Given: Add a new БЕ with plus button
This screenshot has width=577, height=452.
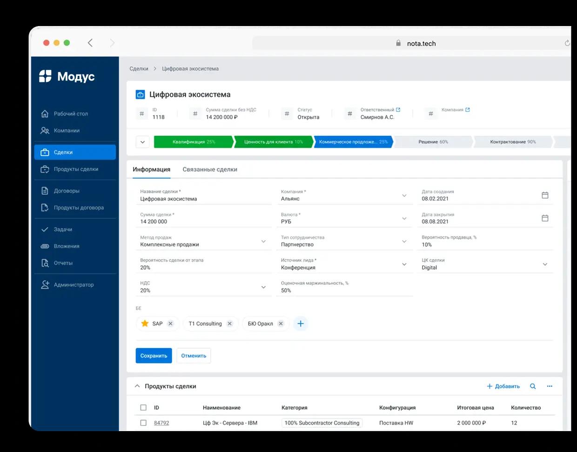Looking at the screenshot, I should 301,324.
